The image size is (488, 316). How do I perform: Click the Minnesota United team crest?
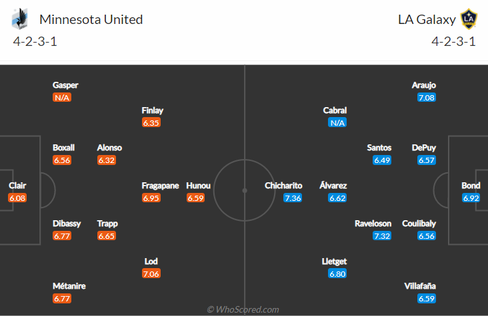click(x=19, y=19)
